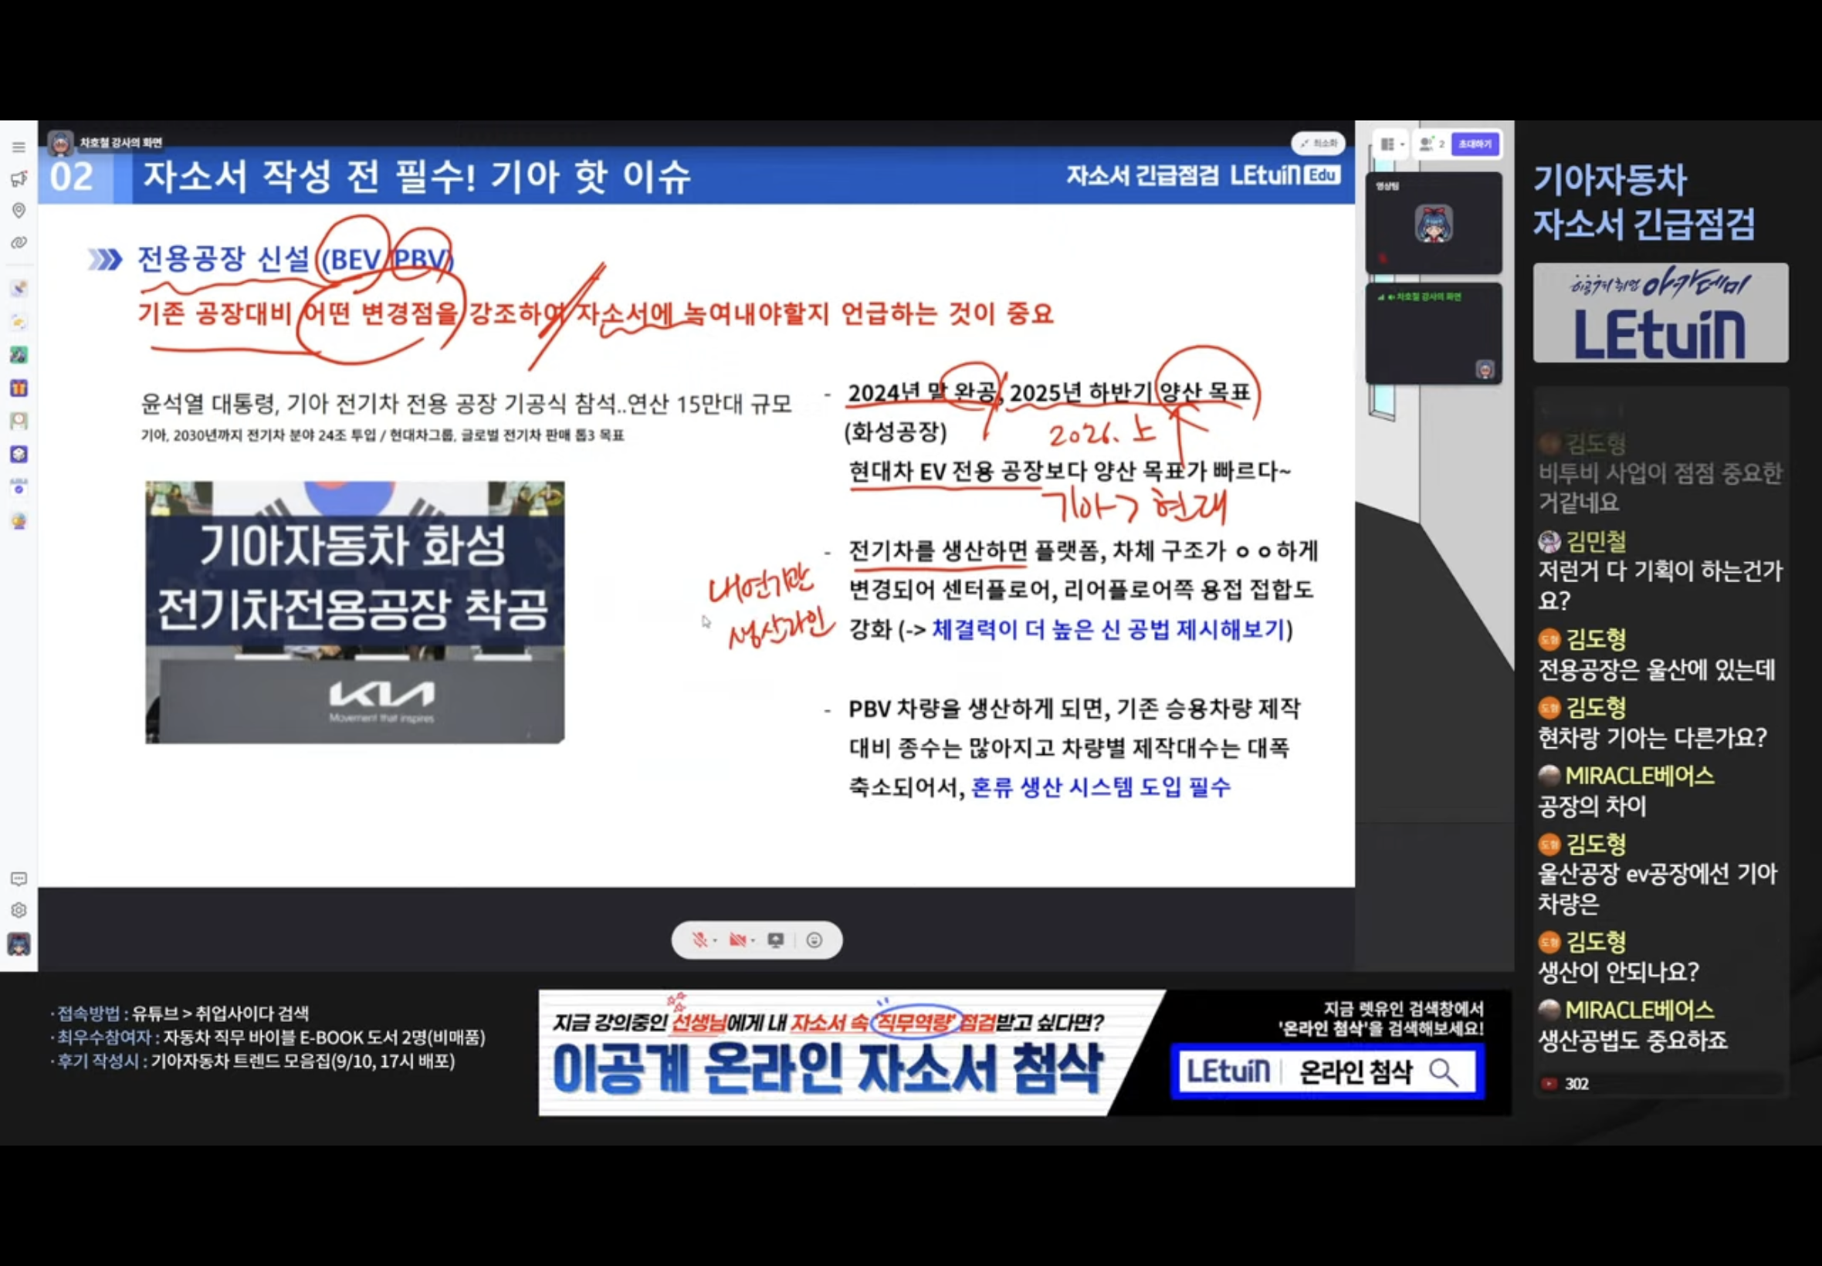Click the slide title 자소서 작성 전 필수! 기아 핫 이슈
Image resolution: width=1822 pixels, height=1266 pixels.
pyautogui.click(x=416, y=176)
